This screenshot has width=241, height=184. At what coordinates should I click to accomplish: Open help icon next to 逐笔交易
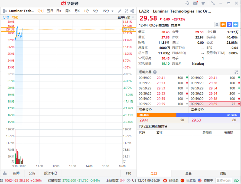(x=155, y=72)
